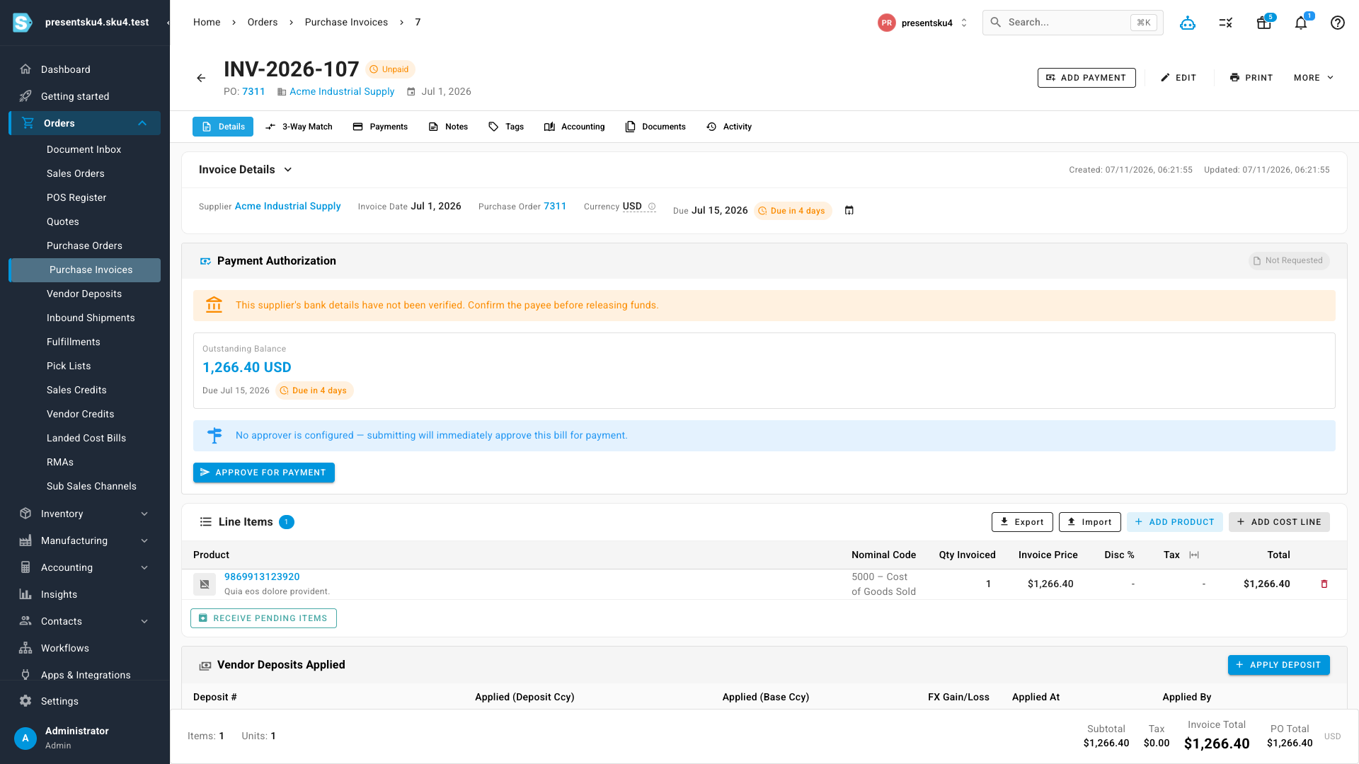Click the currency info icon beside USD
Viewport: 1359px width, 764px height.
pyautogui.click(x=652, y=207)
